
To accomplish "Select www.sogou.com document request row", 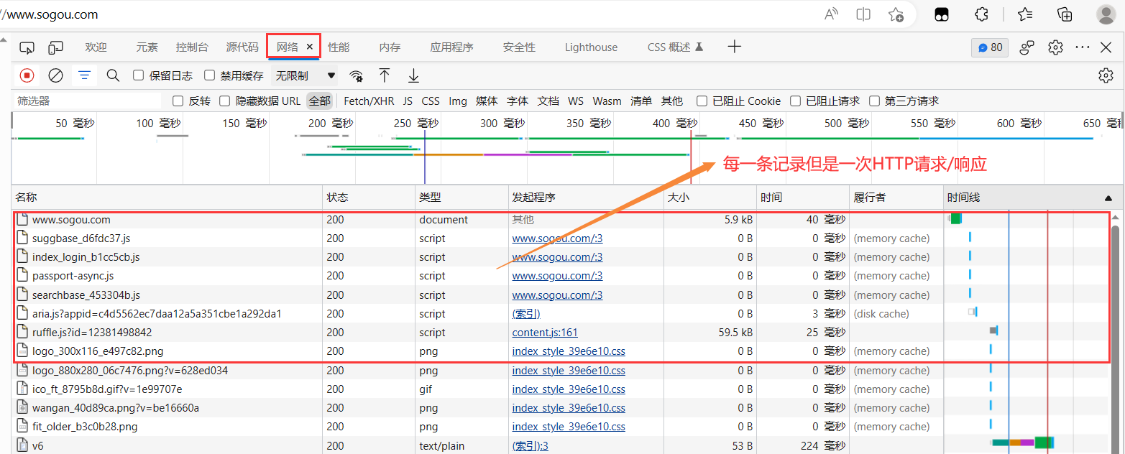I will pos(559,220).
